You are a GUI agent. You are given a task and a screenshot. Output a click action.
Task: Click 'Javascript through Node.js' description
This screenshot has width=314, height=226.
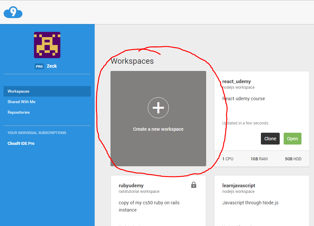(x=250, y=203)
